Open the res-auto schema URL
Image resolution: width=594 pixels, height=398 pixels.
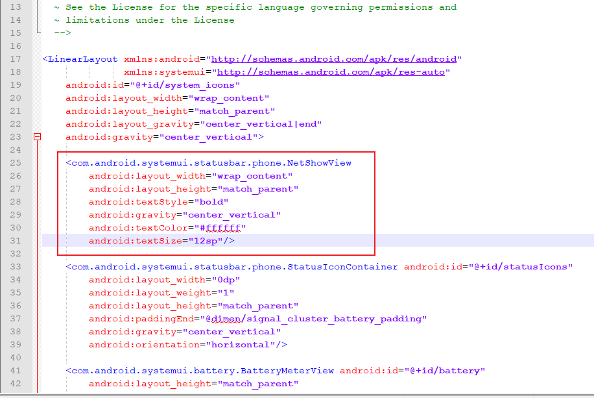click(330, 72)
